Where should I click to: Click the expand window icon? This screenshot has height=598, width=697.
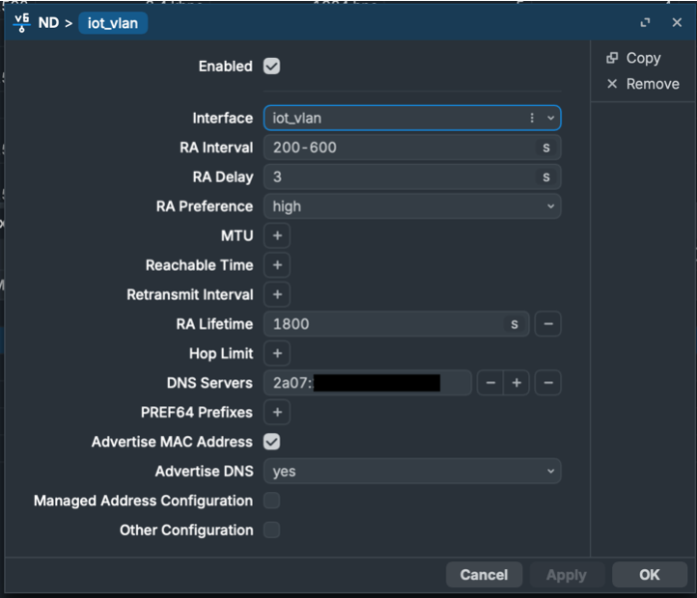(645, 22)
